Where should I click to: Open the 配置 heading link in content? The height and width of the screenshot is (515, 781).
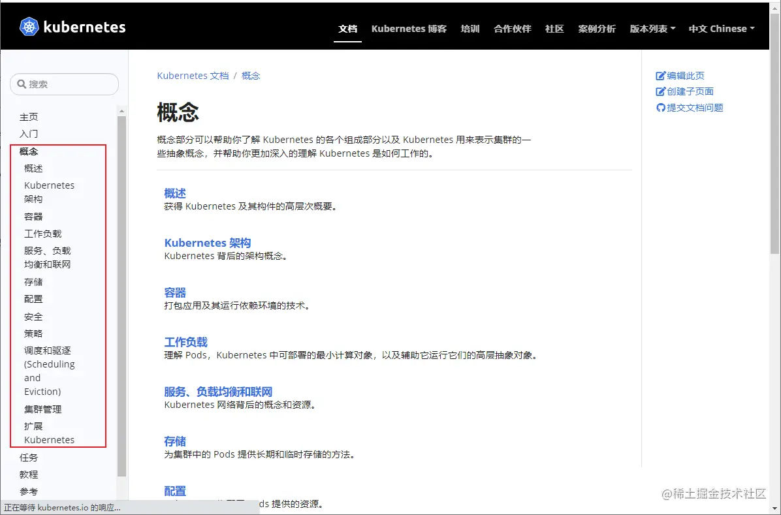(175, 491)
